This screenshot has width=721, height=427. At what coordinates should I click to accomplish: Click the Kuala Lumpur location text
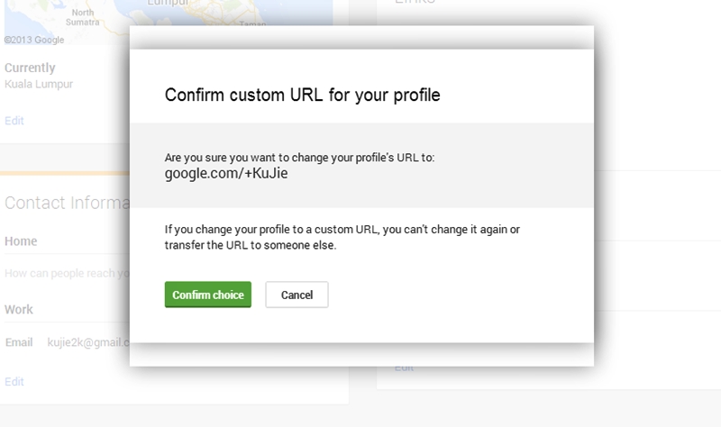(39, 84)
